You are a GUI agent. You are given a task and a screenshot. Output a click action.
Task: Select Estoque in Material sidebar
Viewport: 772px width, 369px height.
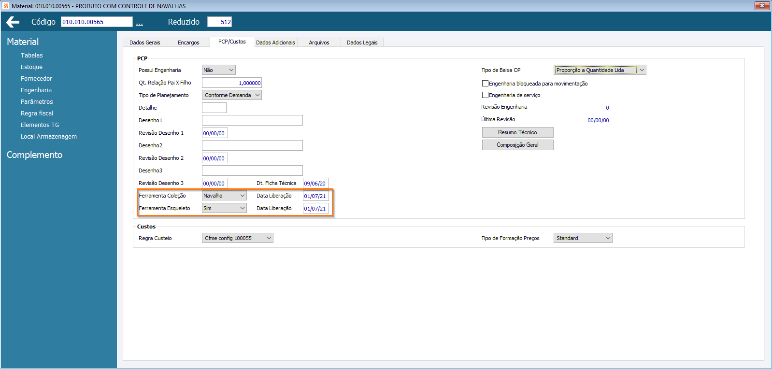point(31,67)
